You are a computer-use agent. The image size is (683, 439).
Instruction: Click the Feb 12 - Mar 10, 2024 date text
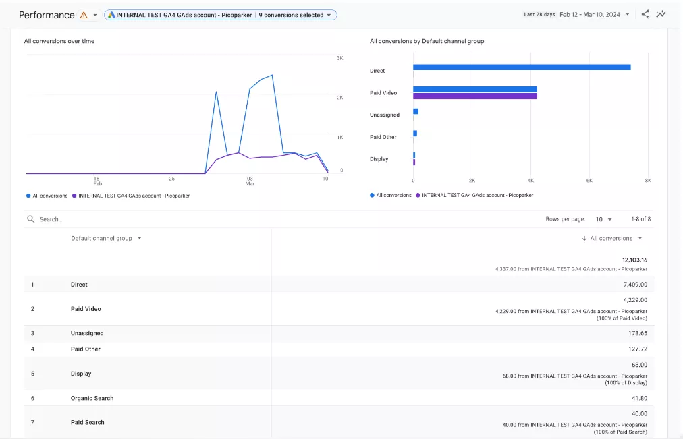[x=589, y=14]
